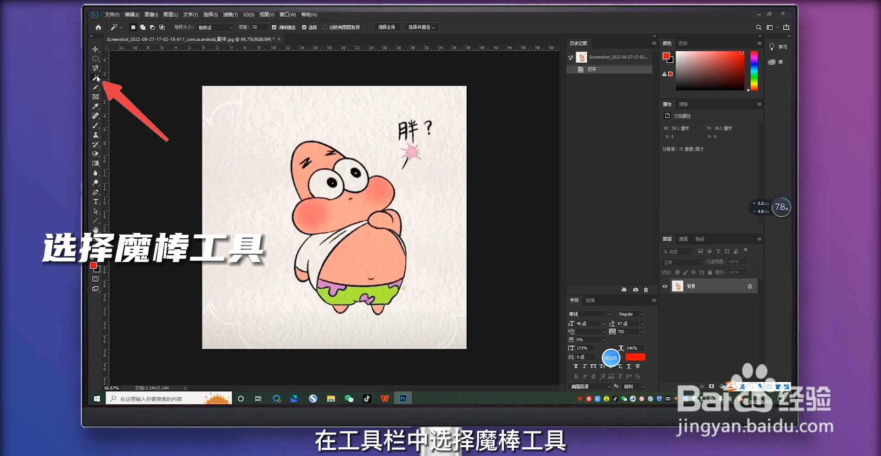
Task: Select the Brush tool
Action: tap(95, 126)
